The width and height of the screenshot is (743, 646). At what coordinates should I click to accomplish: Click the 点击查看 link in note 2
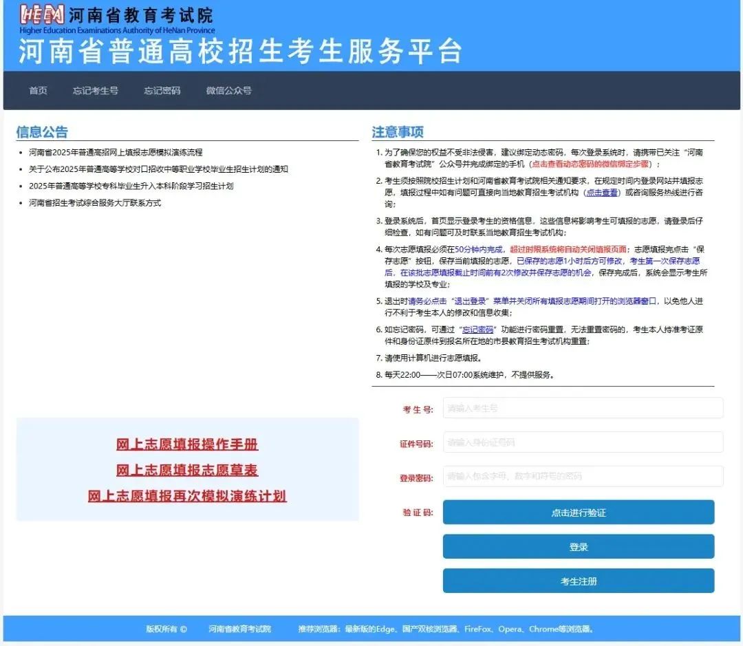click(x=602, y=193)
